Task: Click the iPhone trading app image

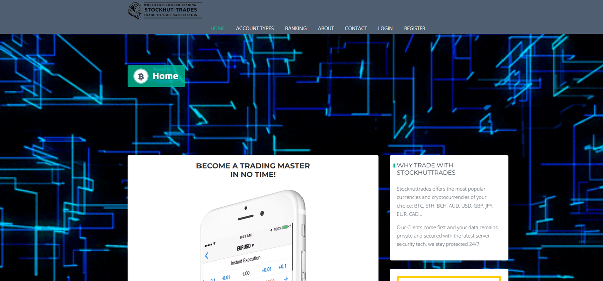Action: click(x=253, y=235)
